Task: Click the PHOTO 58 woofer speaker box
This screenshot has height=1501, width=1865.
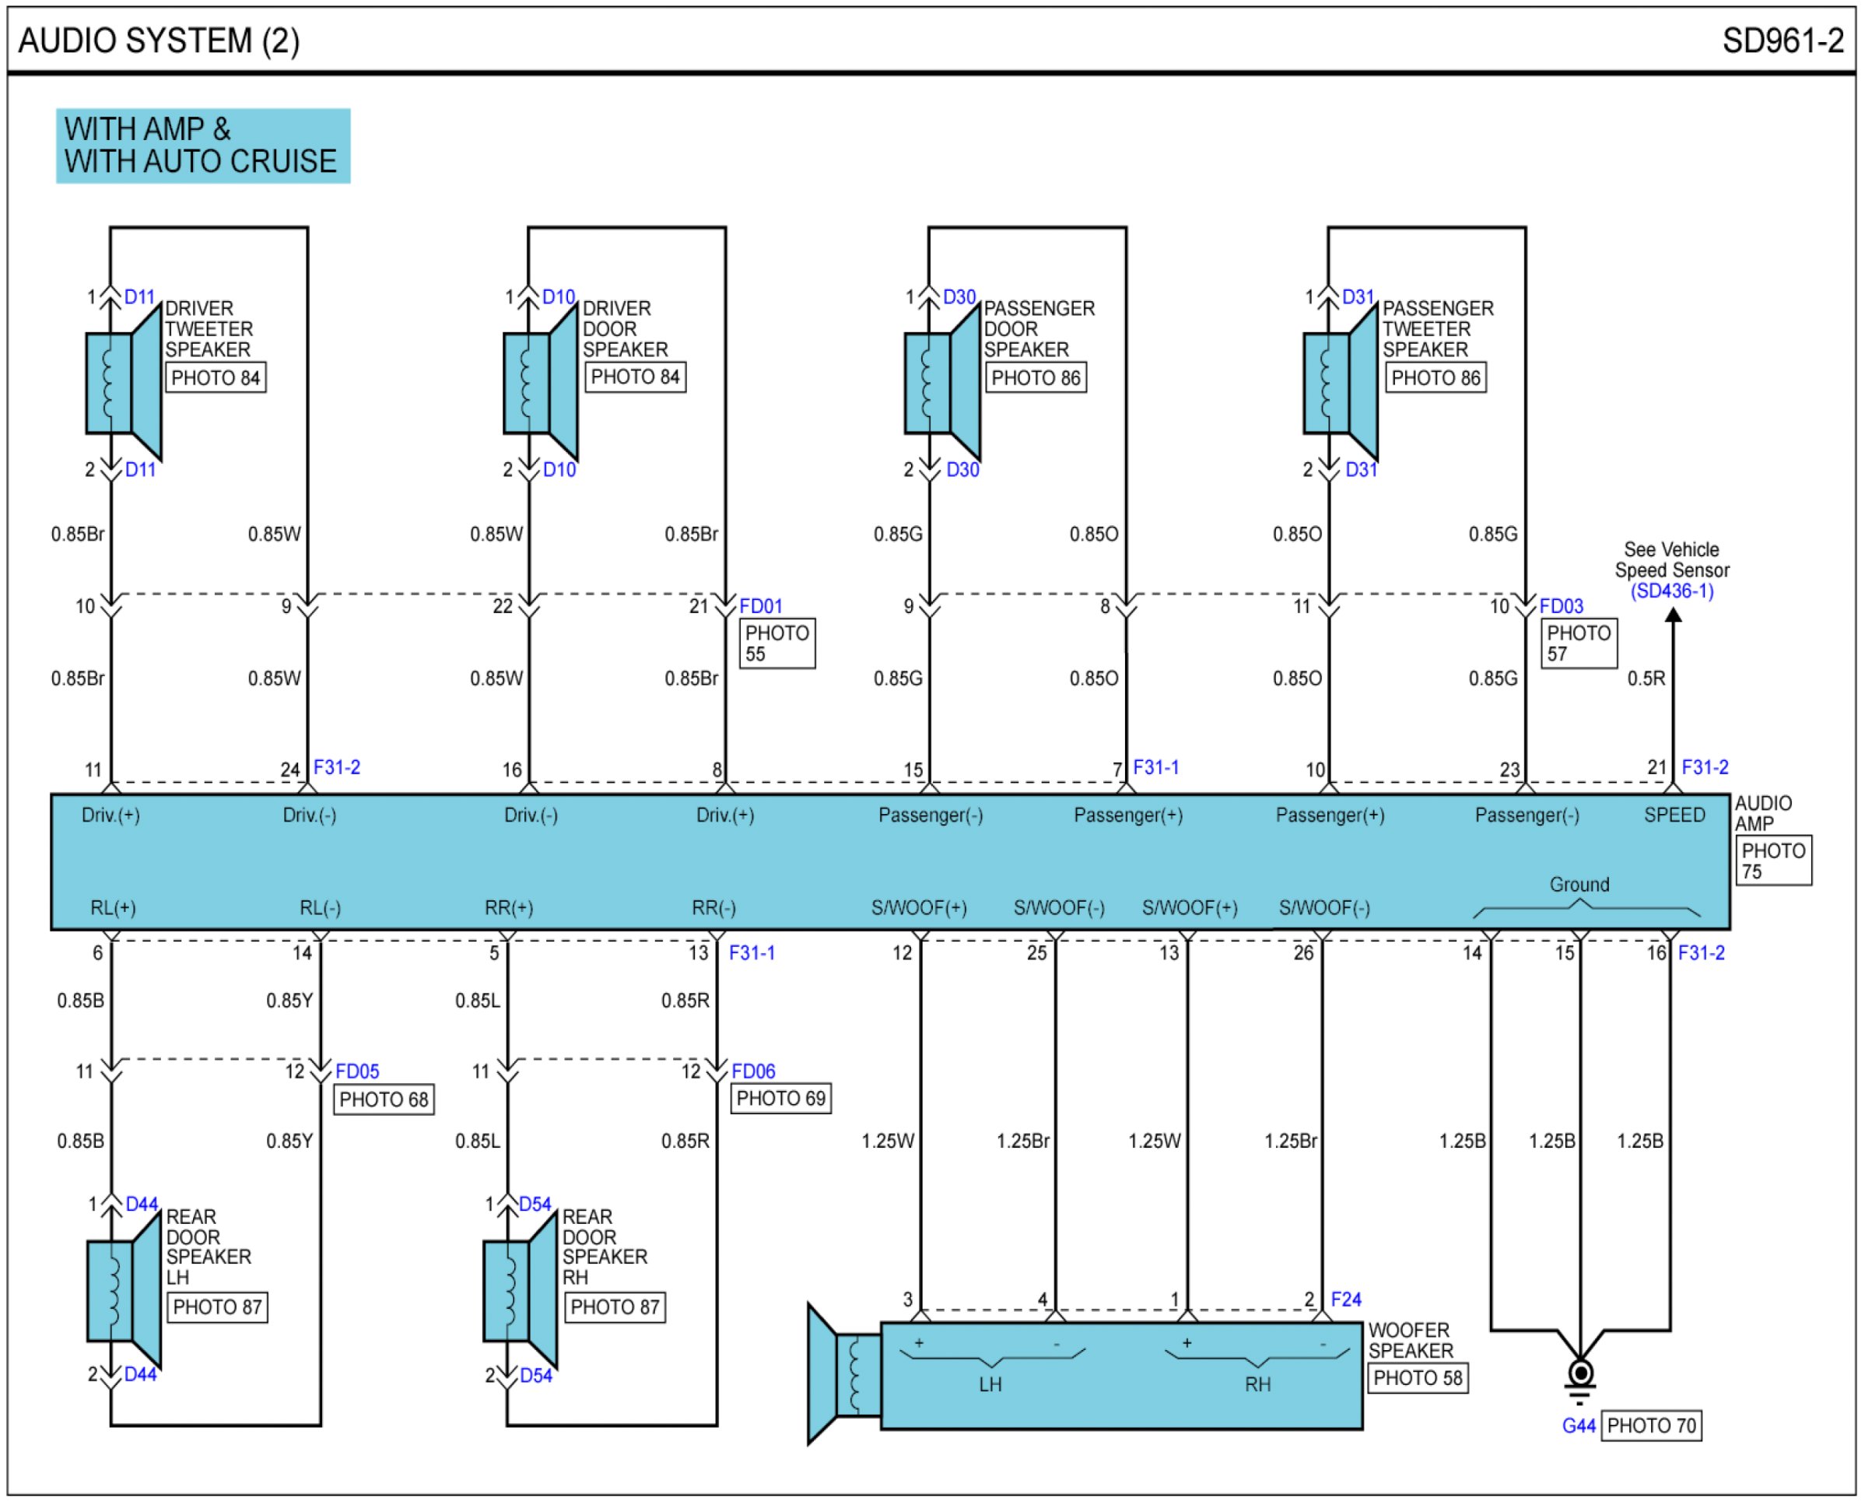Action: point(1418,1378)
